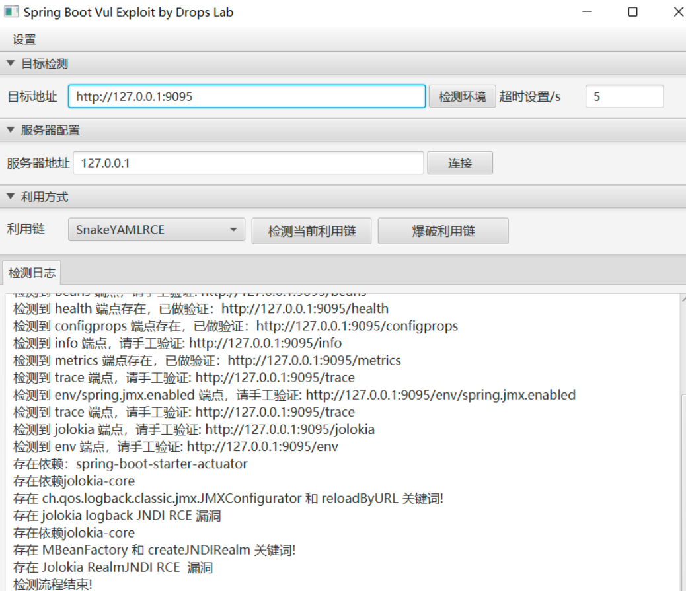Focus the 目标地址 URL input field
Screen dimensions: 686x591
[247, 96]
